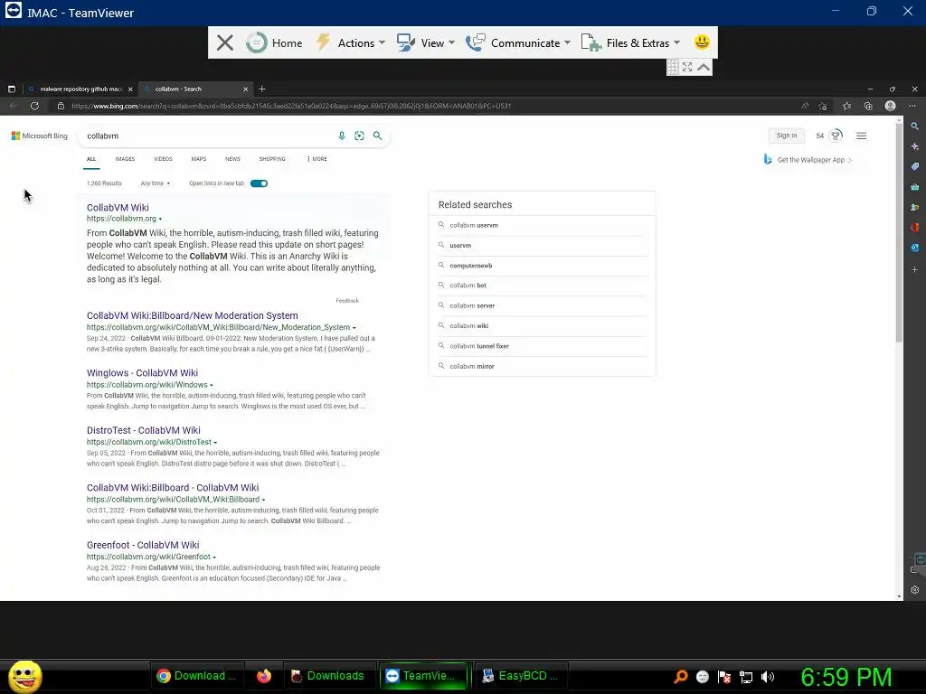Image resolution: width=926 pixels, height=694 pixels.
Task: Click the visual search camera icon
Action: pos(359,136)
